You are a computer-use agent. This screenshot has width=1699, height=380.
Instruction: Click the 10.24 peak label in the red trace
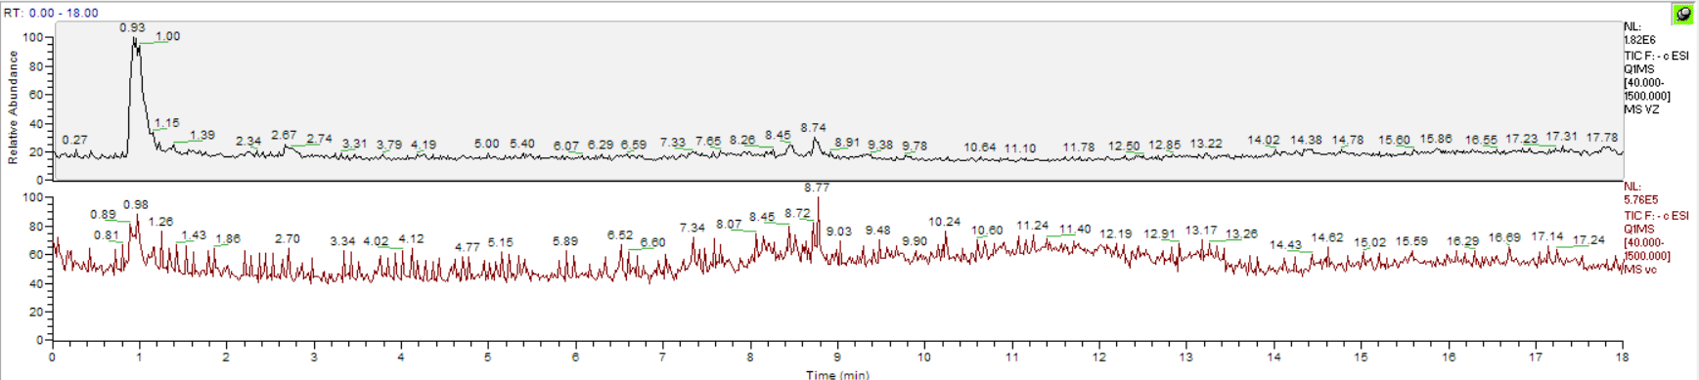pos(944,222)
